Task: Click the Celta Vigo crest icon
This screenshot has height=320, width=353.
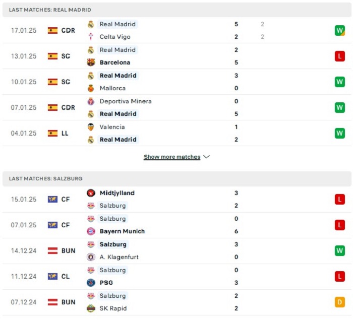Action: (91, 37)
